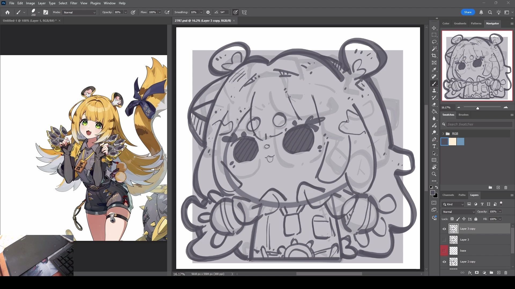515x289 pixels.
Task: Select the Rectangle shape tool
Action: pyautogui.click(x=434, y=160)
